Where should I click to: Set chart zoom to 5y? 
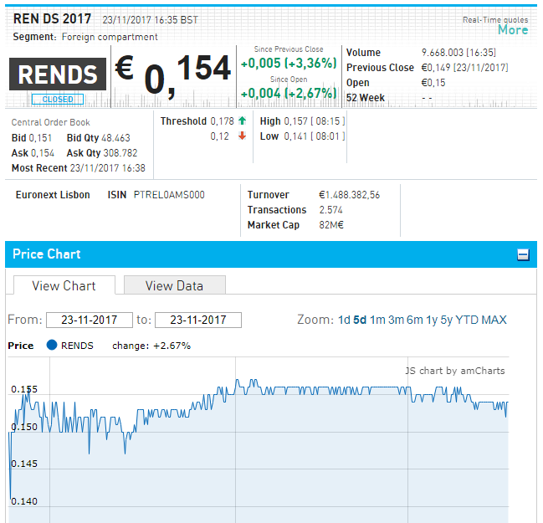pos(447,320)
